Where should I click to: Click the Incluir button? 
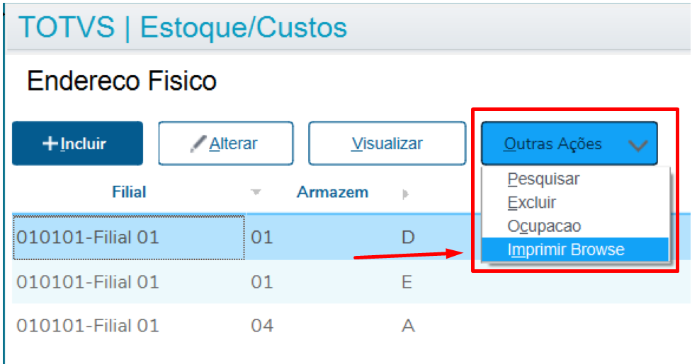[x=77, y=143]
